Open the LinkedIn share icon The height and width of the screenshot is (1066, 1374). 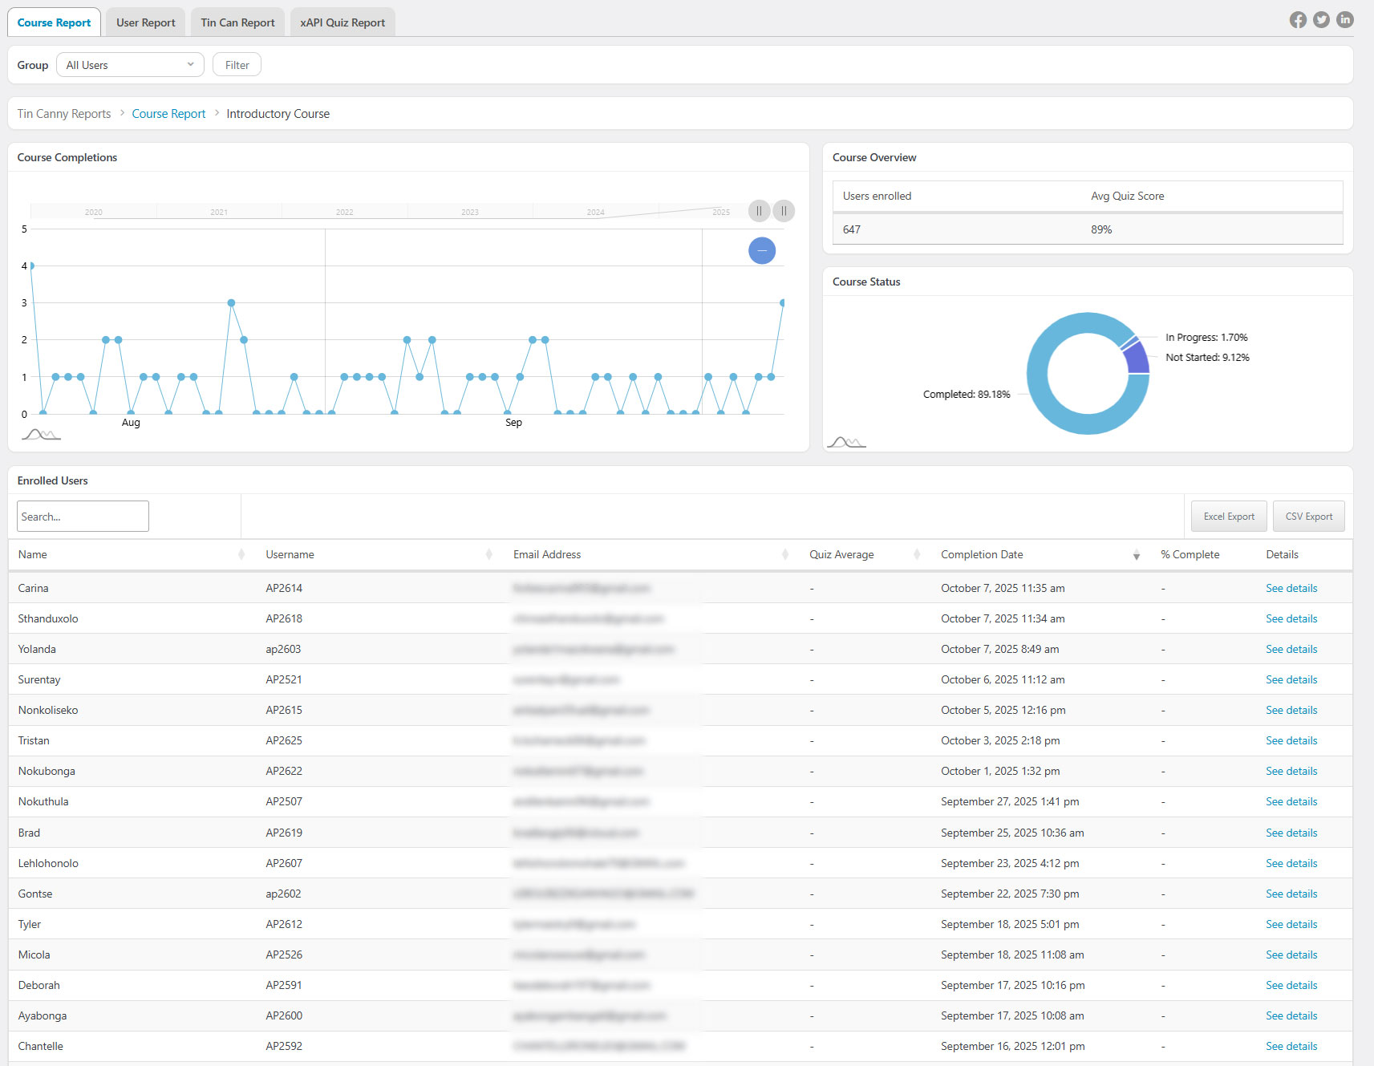point(1345,20)
